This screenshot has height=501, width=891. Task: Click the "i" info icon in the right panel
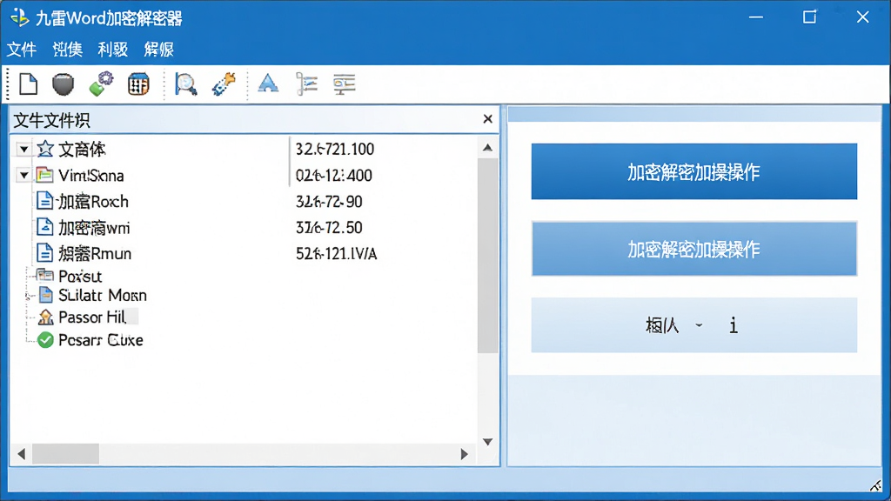pyautogui.click(x=734, y=325)
